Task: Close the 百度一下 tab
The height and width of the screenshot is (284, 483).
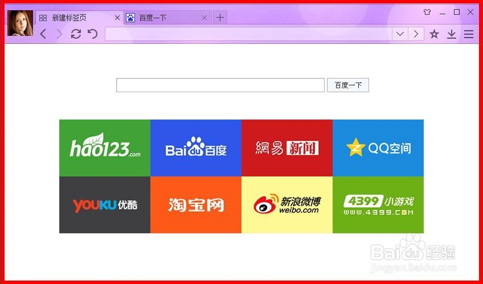Action: click(x=204, y=18)
